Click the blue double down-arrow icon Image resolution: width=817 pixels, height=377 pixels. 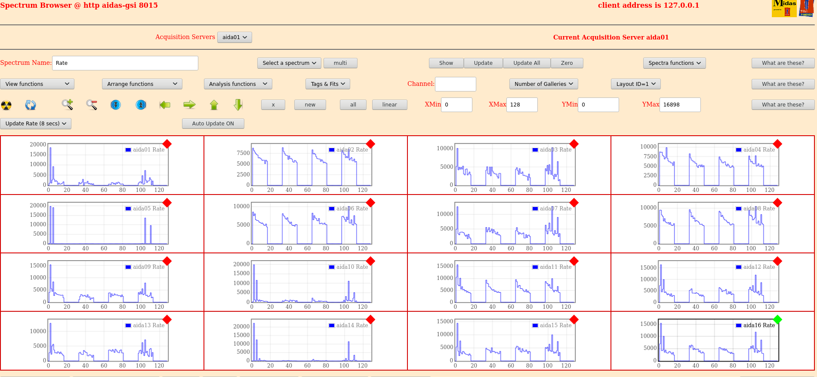coord(116,104)
